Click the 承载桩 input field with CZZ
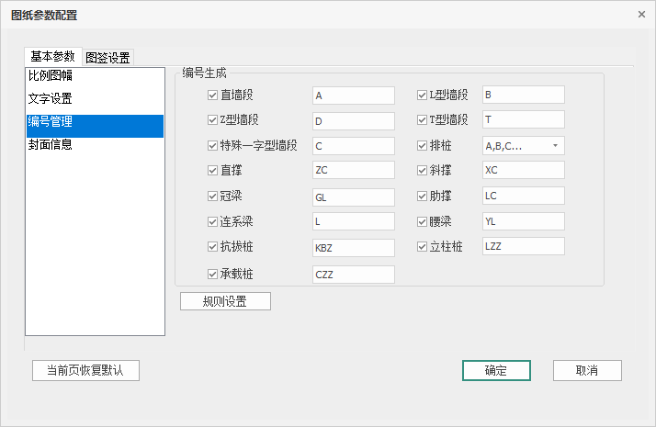The image size is (656, 427). coord(353,275)
